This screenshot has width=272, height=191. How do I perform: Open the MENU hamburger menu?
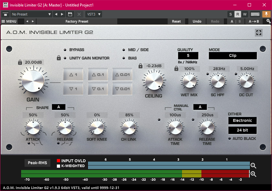click(9, 21)
